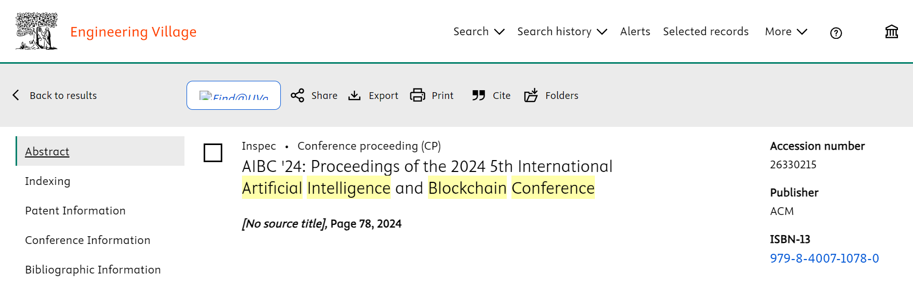Open Selected records
This screenshot has width=913, height=288.
tap(706, 32)
